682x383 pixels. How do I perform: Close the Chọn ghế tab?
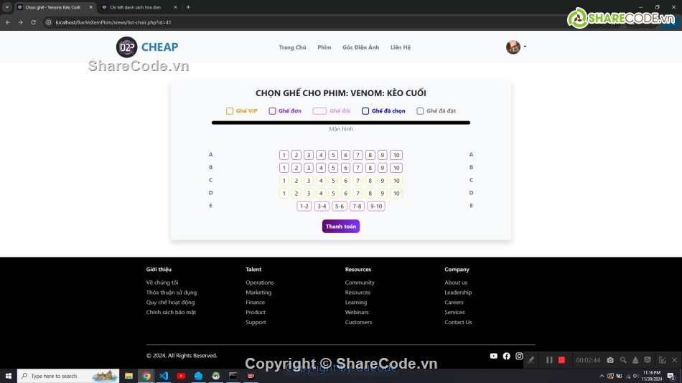click(x=91, y=7)
